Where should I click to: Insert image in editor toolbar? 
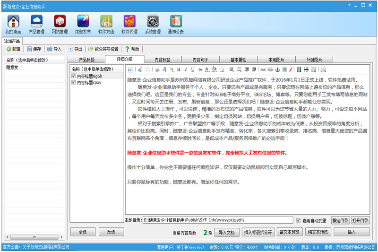tap(285, 70)
